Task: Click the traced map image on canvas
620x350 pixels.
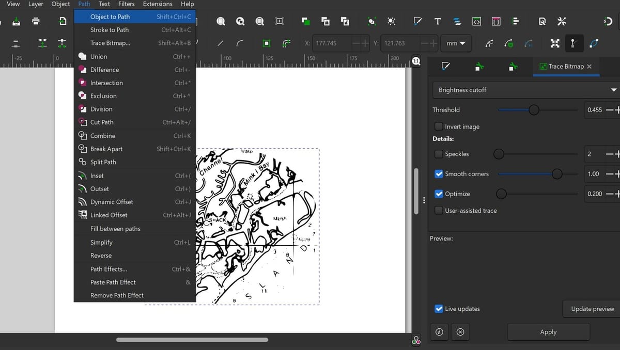Action: pos(257,226)
